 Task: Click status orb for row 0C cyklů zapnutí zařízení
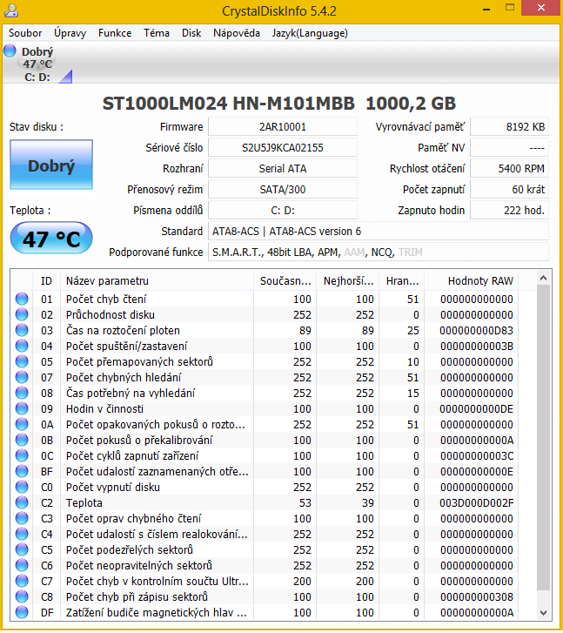point(22,455)
